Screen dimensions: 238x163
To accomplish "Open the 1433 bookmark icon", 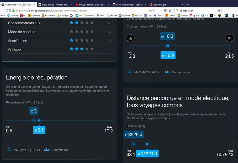I will point(145,15).
